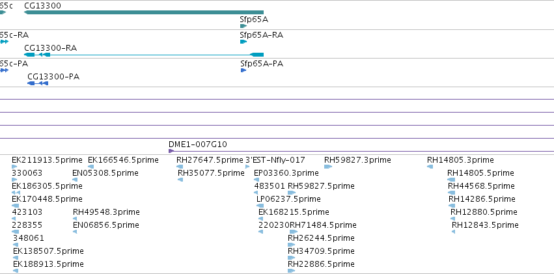Select the RH14805.3prime EST glyph
The image size is (554, 274).
[430, 167]
